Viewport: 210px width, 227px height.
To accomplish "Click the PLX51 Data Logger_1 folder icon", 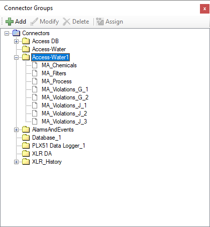I will tap(26, 146).
